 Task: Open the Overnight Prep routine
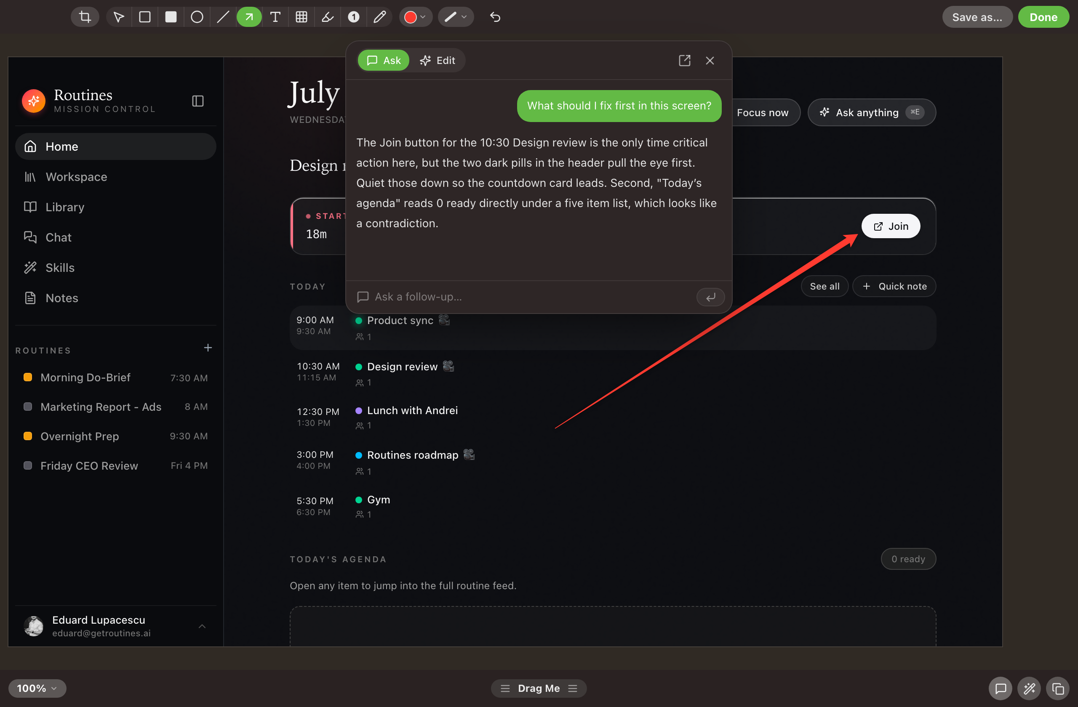coord(115,436)
